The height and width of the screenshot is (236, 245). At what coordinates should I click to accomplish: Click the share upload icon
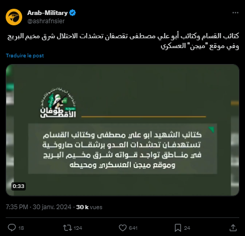coord(233,228)
